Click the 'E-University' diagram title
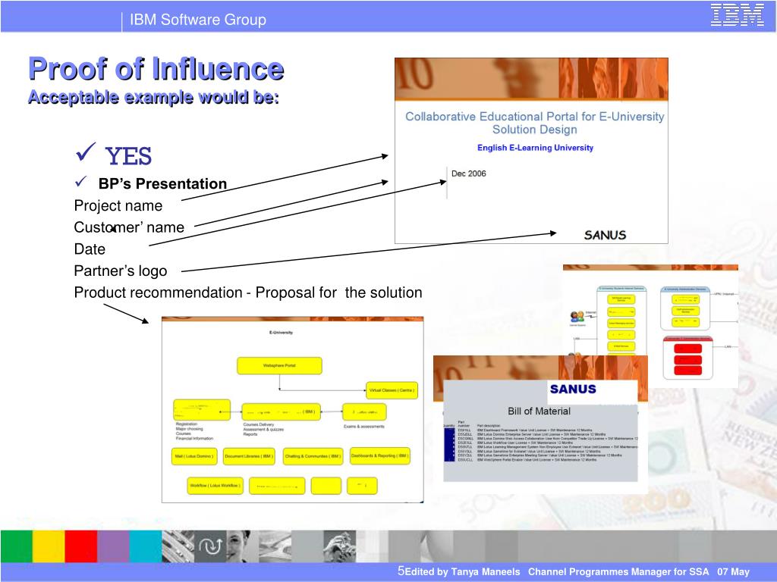 pos(281,333)
